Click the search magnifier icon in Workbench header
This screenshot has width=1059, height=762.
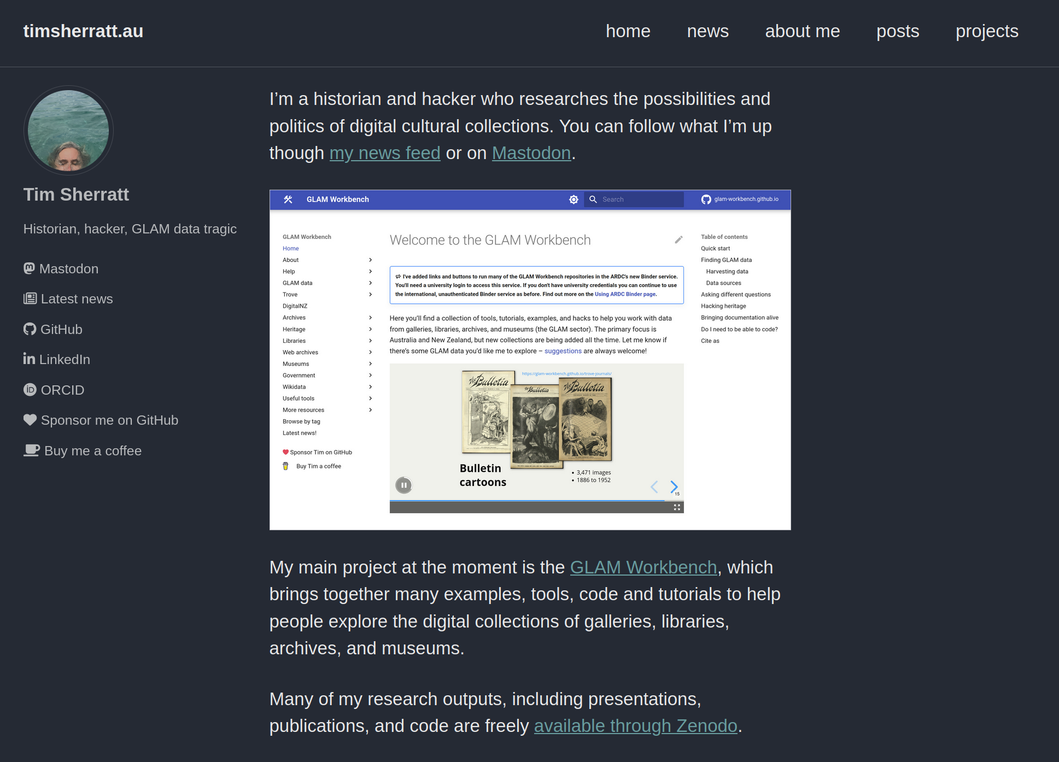click(593, 200)
